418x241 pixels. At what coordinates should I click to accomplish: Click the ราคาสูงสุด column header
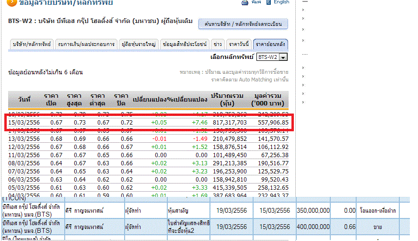coord(74,100)
